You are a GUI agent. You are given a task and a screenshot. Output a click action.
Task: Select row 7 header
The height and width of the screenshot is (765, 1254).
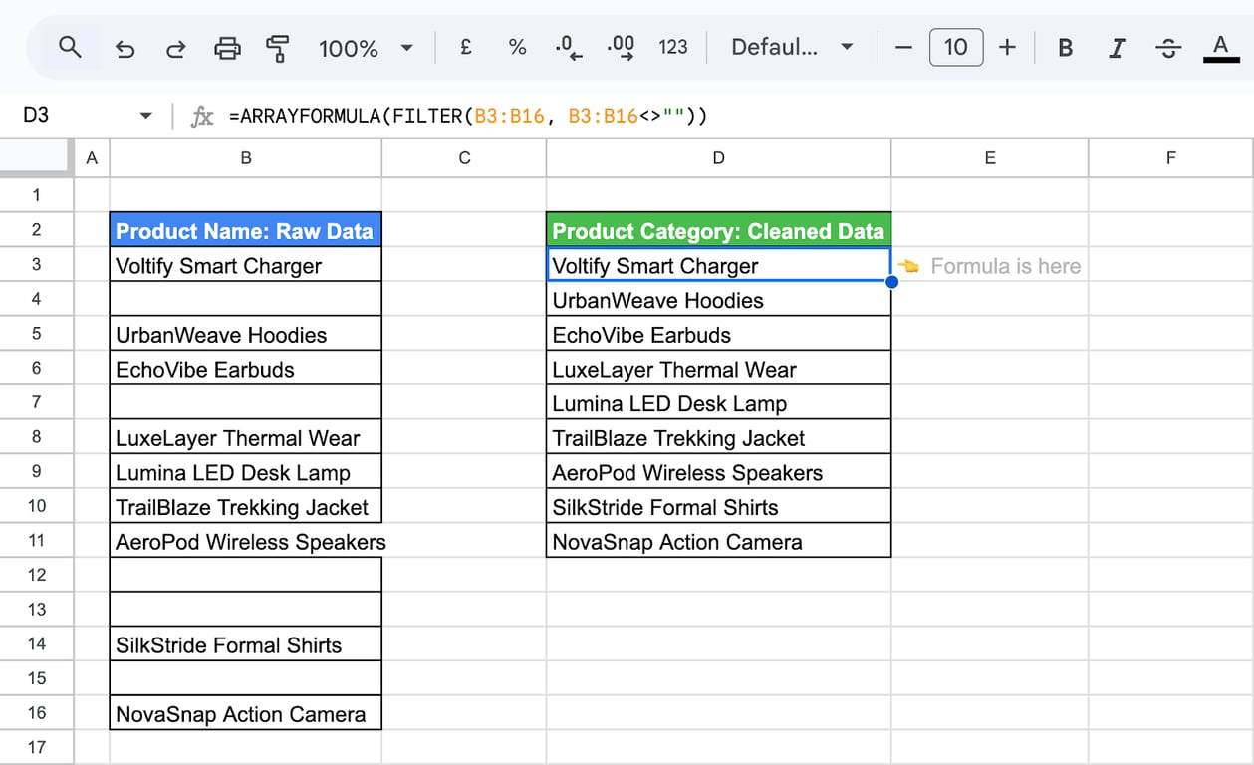point(37,402)
